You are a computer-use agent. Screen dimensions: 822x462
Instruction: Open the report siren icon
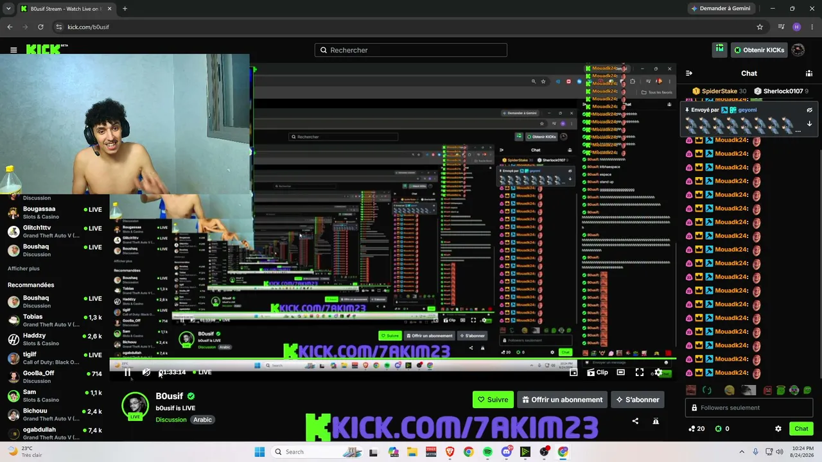point(656,421)
